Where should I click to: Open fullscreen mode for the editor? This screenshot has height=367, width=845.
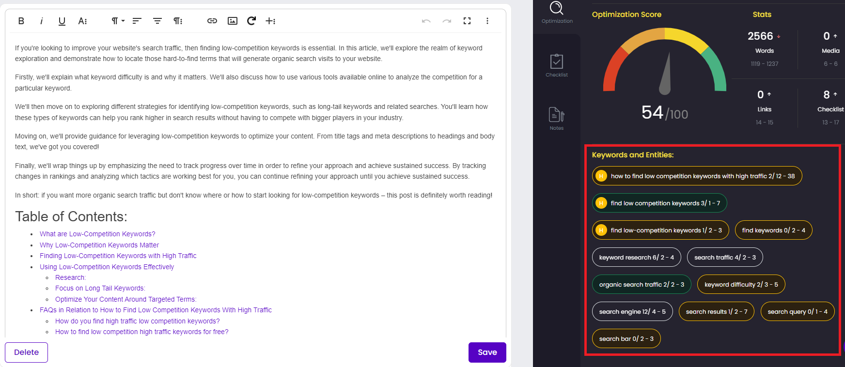pos(467,21)
